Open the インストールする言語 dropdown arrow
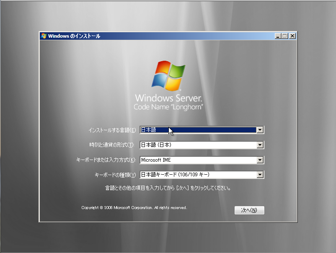 (260, 130)
